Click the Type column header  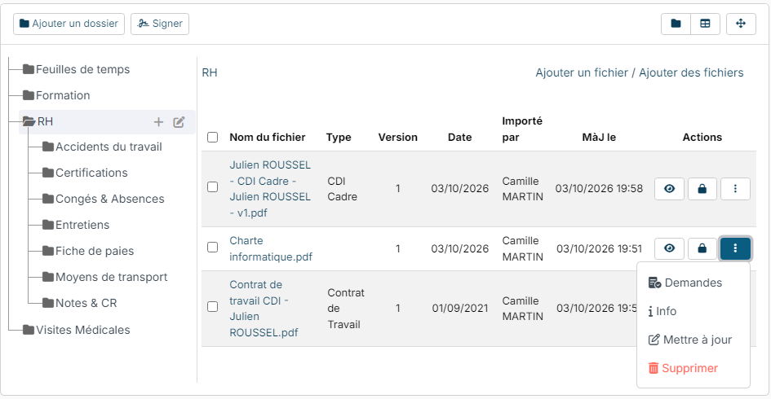coord(339,138)
